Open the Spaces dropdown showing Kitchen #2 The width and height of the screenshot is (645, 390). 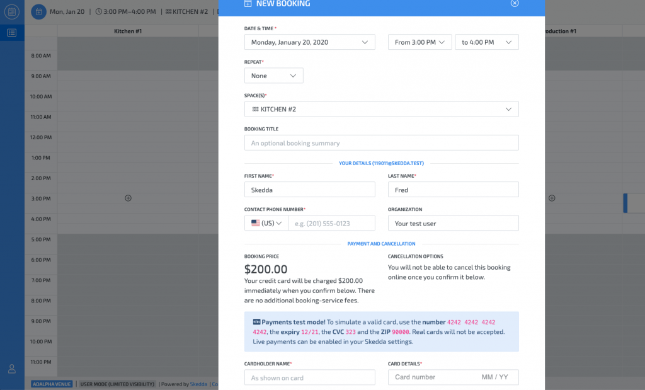(381, 109)
